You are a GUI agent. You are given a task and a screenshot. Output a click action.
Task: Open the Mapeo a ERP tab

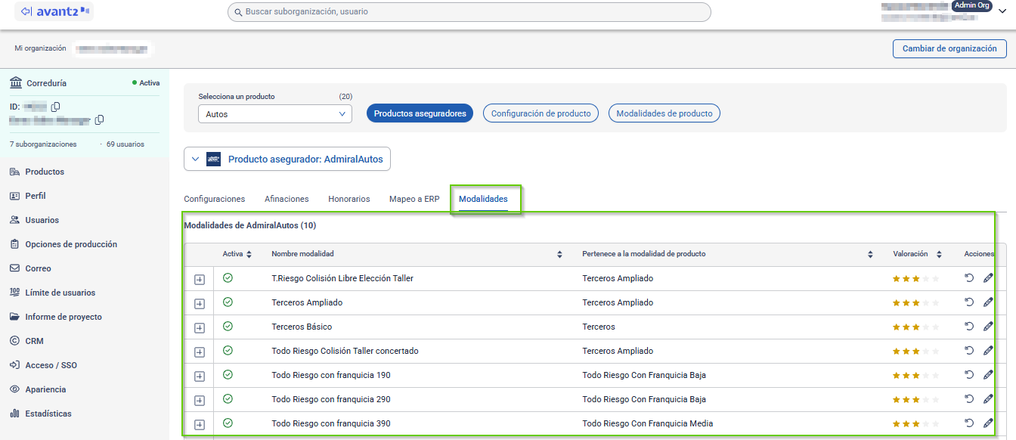point(414,199)
